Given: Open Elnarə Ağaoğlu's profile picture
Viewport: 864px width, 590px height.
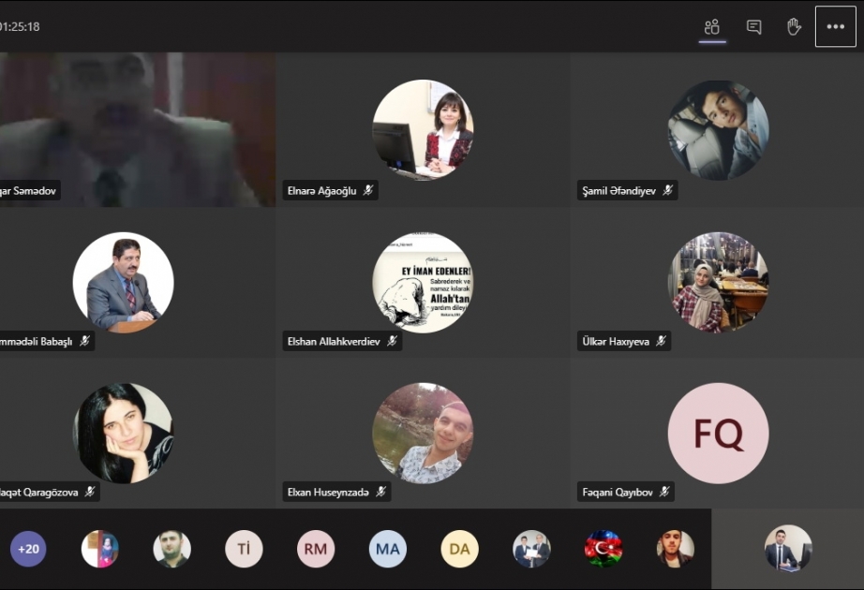Looking at the screenshot, I should [x=423, y=130].
